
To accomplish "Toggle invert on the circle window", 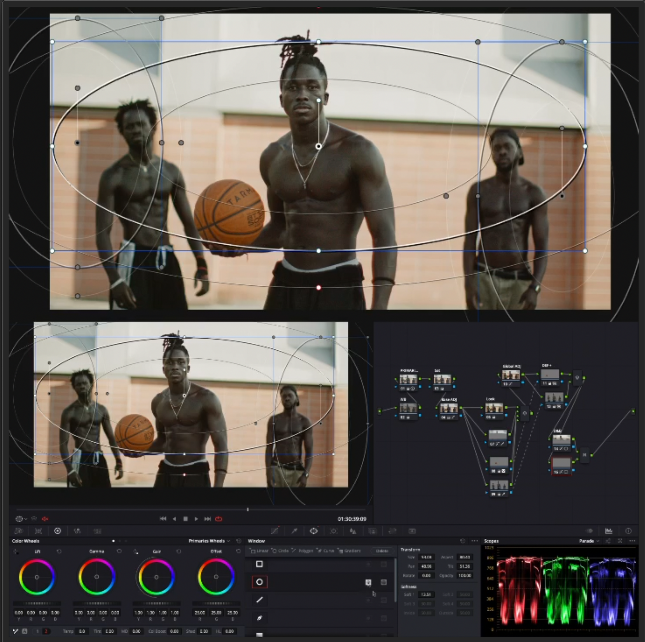I will coord(368,582).
